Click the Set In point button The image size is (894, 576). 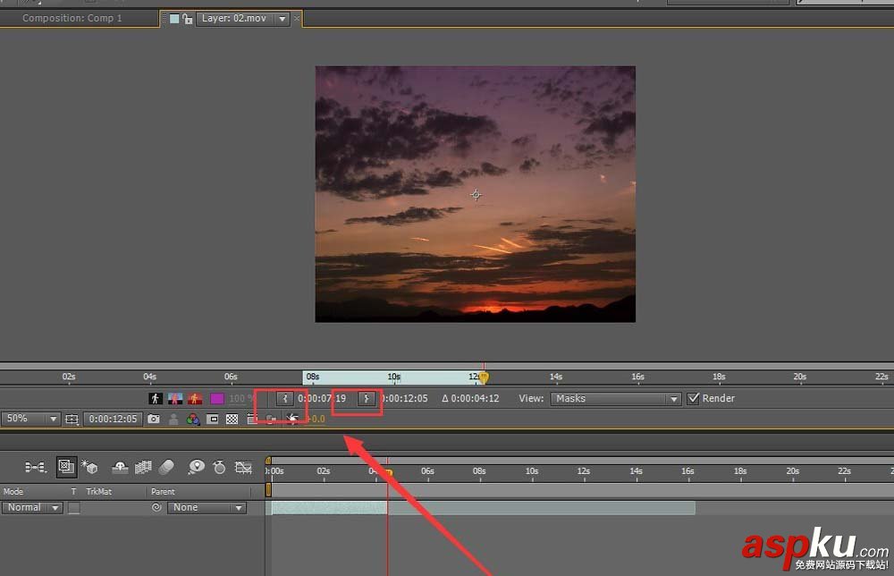coord(285,399)
